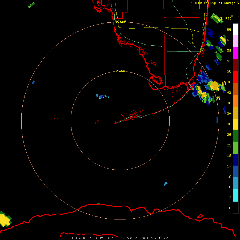Select the '26' scale label
The width and height of the screenshot is (240, 240).
[229, 135]
